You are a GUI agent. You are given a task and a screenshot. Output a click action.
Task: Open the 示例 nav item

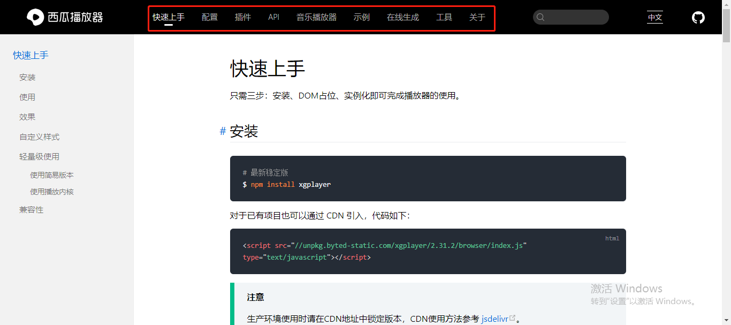362,17
